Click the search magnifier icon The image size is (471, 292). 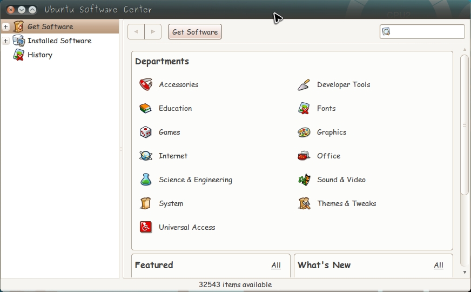point(386,31)
